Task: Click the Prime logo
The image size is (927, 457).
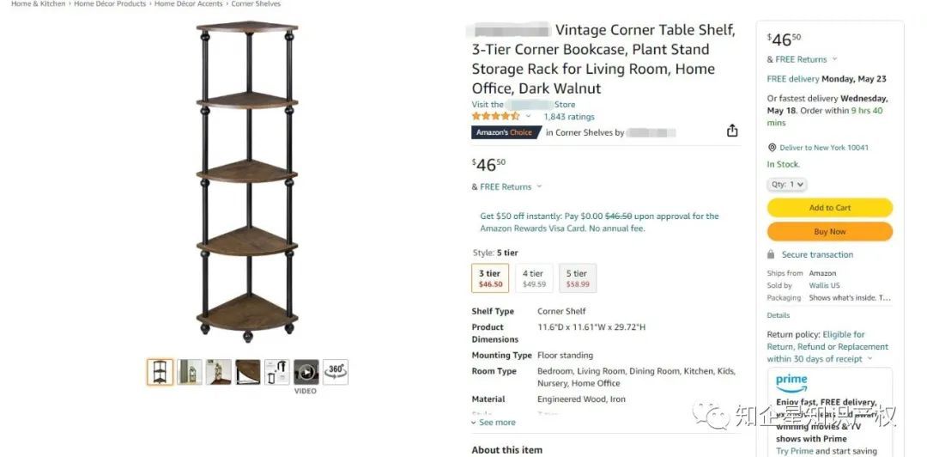Action: click(791, 381)
